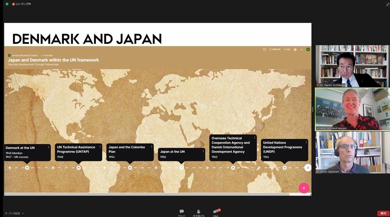This screenshot has height=217, width=390.
Task: Click the pink add post button
Action: point(304,188)
